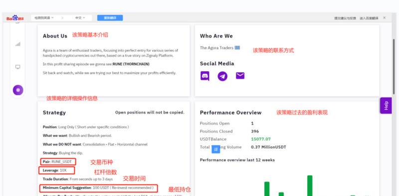399x196 pixels.
Task: Click 'Position: Long Only' line
Action: click(x=86, y=127)
